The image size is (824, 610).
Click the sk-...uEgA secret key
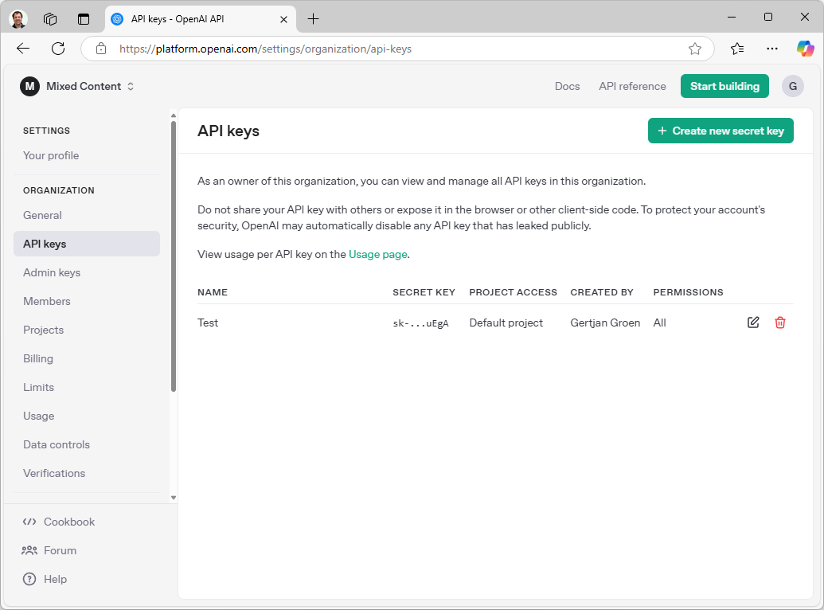(420, 323)
